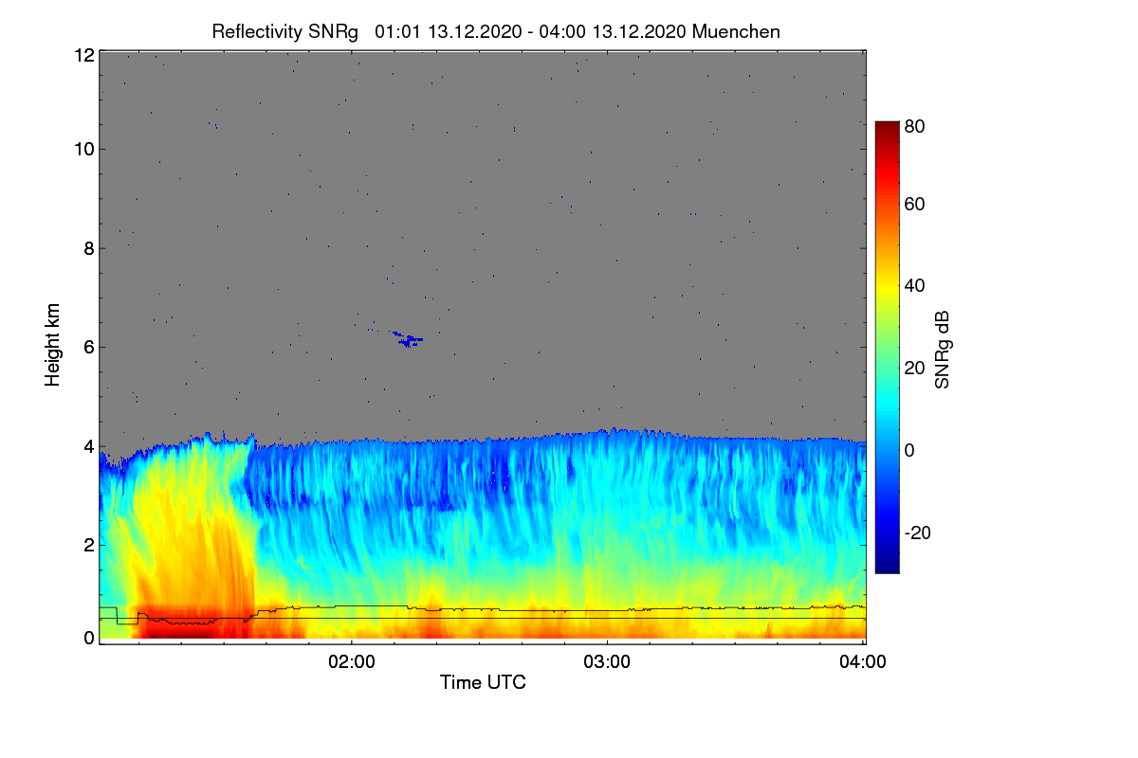Image resolution: width=1138 pixels, height=758 pixels.
Task: Click the 2 km height tick label
Action: click(x=89, y=545)
